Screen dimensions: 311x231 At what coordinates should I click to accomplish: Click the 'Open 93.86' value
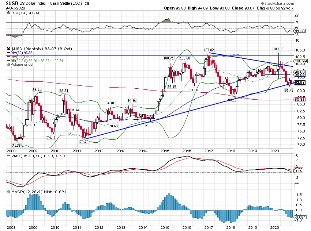[175, 8]
